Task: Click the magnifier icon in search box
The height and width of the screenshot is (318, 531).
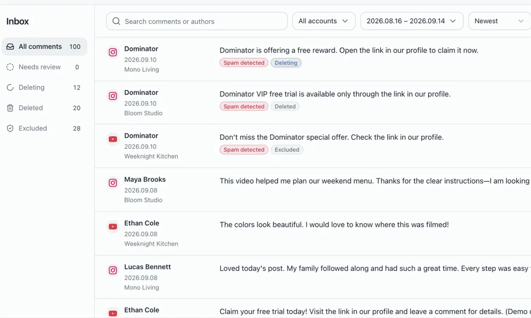Action: 117,21
